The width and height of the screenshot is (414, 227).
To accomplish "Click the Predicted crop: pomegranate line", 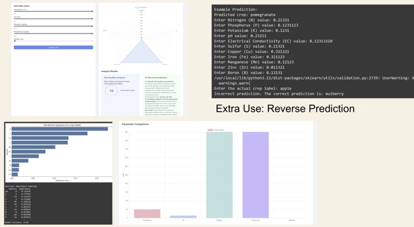I will click(x=245, y=15).
